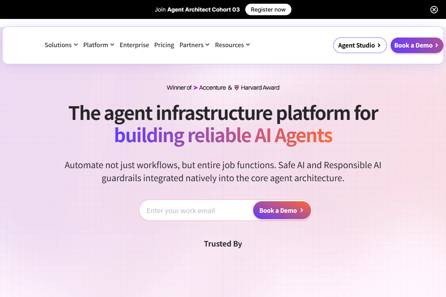Click the work email input field
The image size is (446, 297).
point(193,210)
